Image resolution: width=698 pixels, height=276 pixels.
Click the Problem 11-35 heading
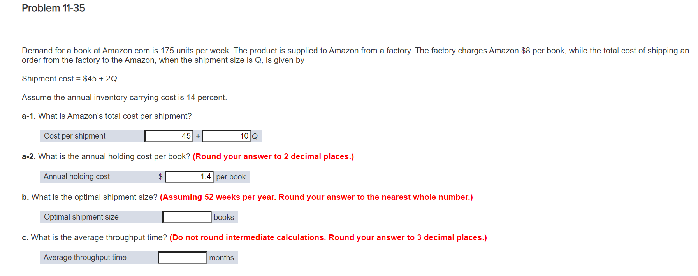pyautogui.click(x=53, y=8)
